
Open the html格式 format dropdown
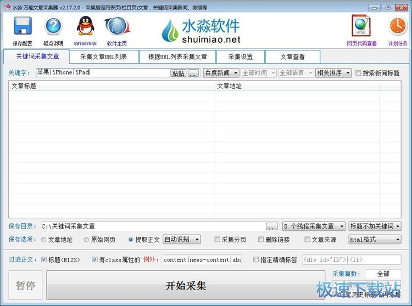375,239
